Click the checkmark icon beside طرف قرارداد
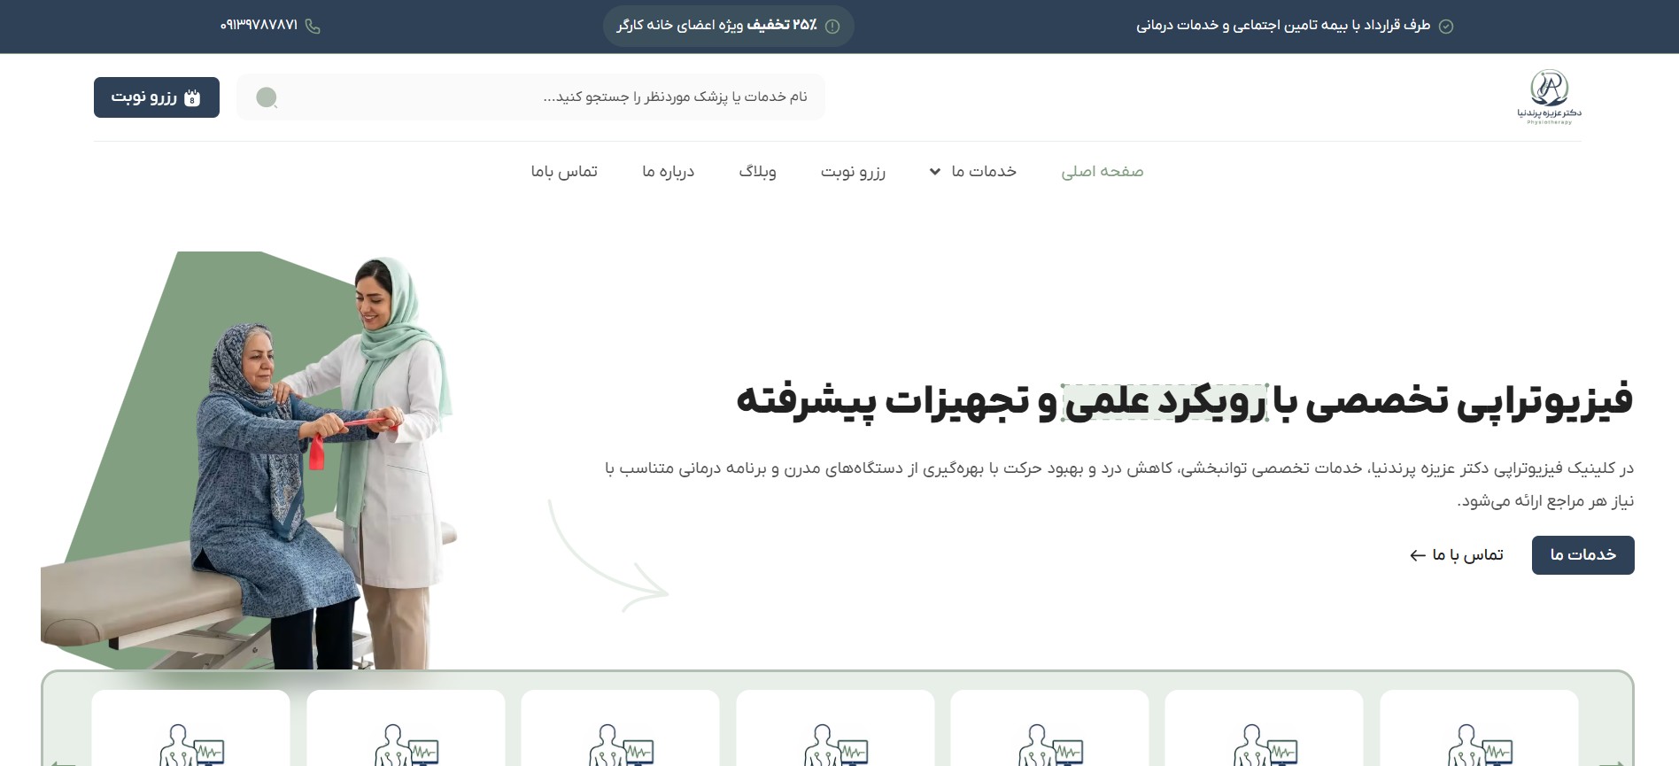 click(1446, 27)
